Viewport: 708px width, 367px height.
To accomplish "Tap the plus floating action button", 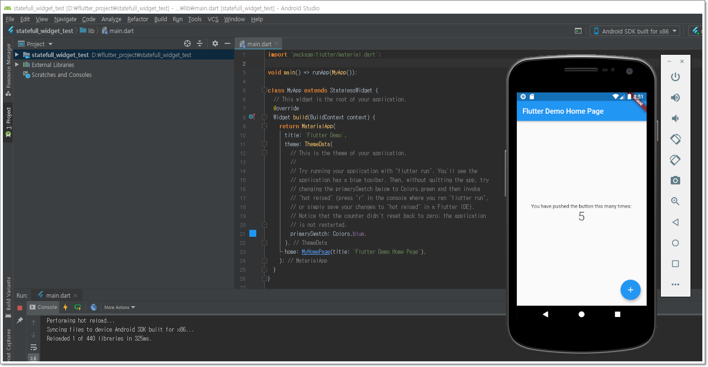I will tap(630, 290).
